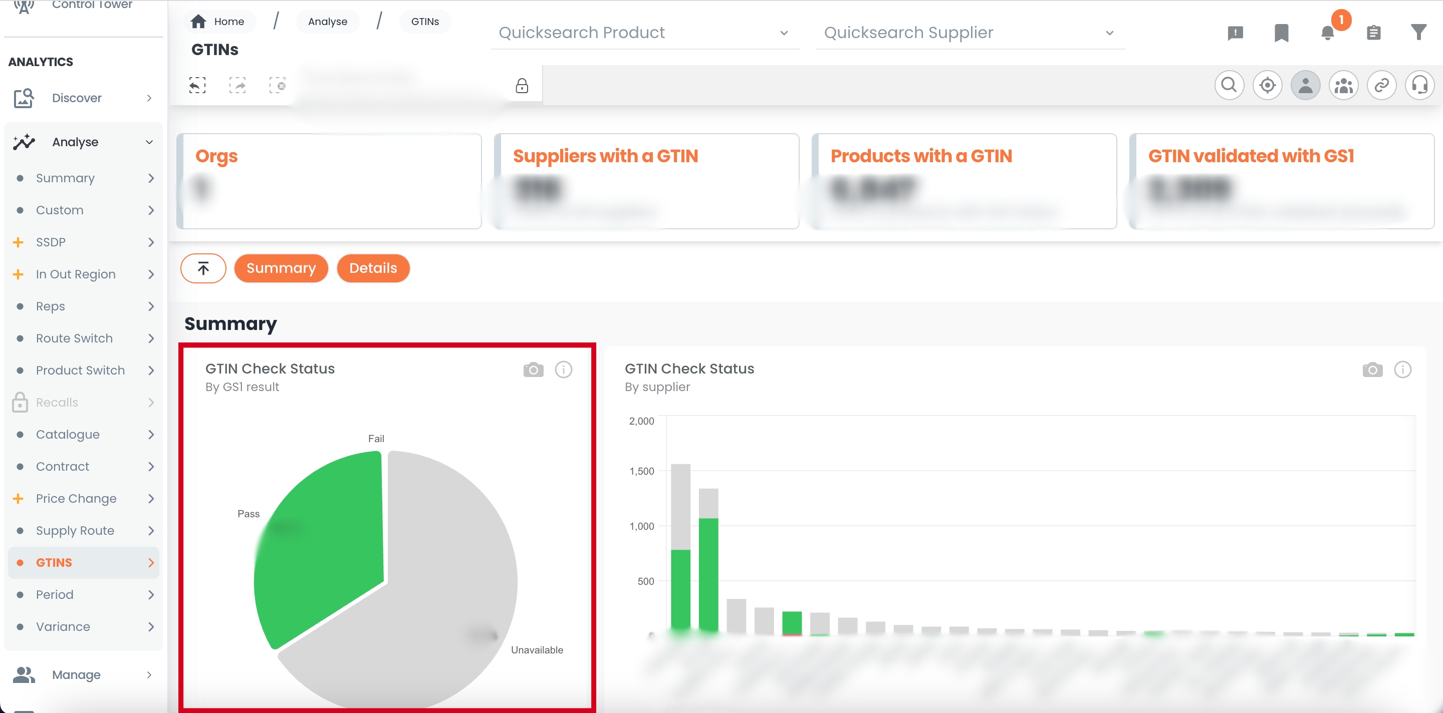Take snapshot of By supplier chart

[x=1372, y=370]
